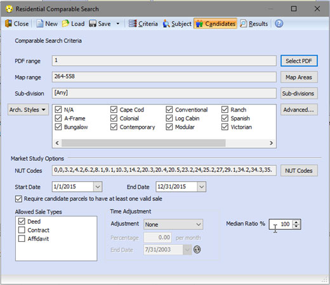Image resolution: width=330 pixels, height=285 pixels.
Task: Create a new search with New icon
Action: coord(39,23)
